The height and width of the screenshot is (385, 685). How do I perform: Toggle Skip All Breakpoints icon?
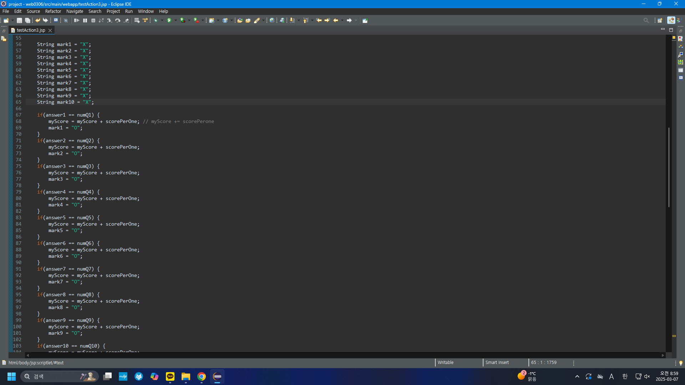(66, 20)
